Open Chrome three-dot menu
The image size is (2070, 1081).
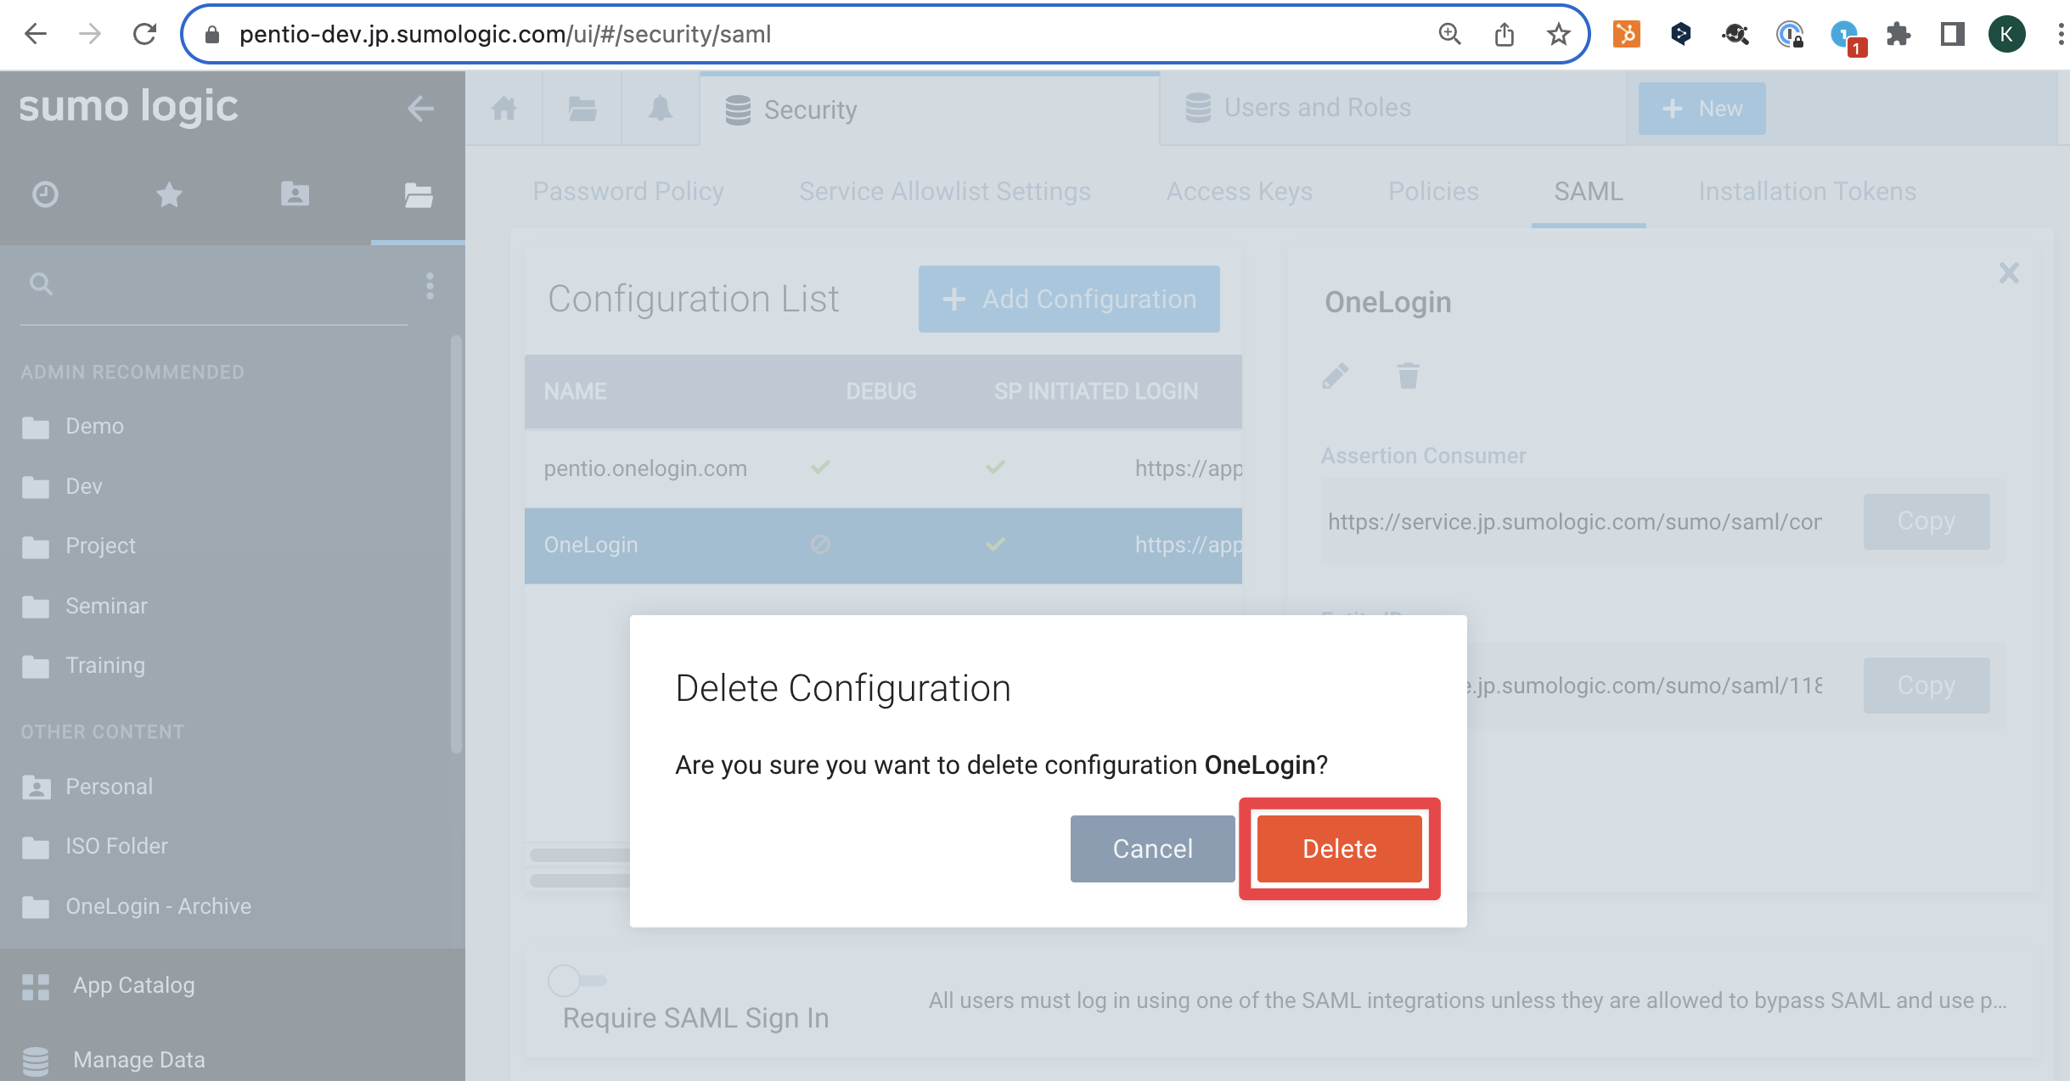(x=2060, y=34)
